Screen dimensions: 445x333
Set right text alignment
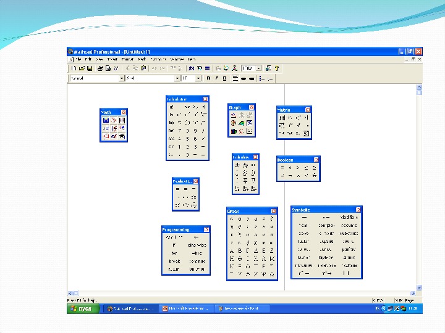coord(251,78)
